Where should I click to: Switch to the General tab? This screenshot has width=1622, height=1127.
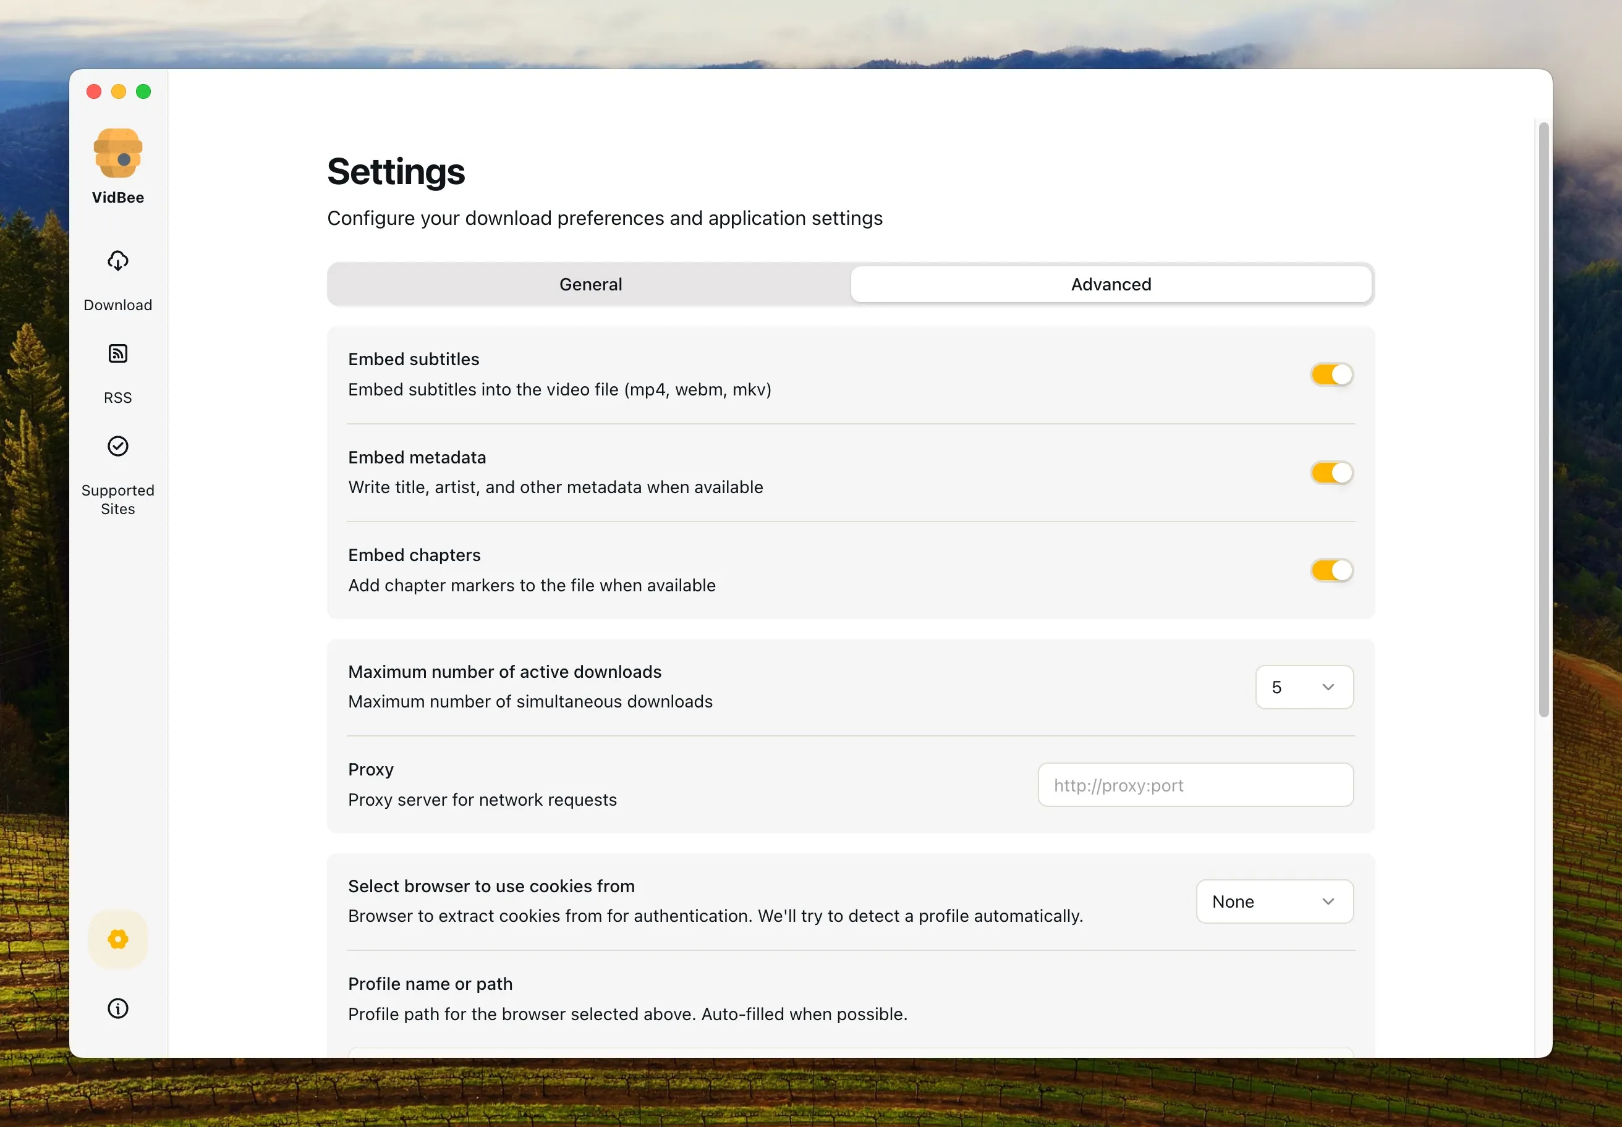point(590,284)
